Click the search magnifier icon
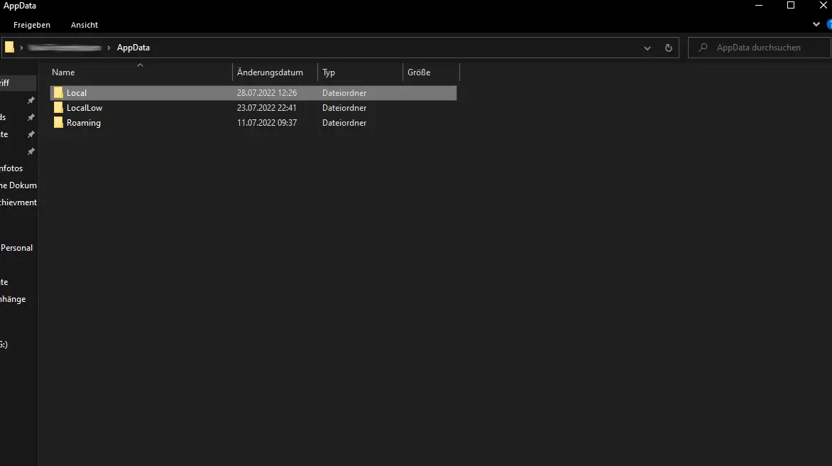Image resolution: width=832 pixels, height=466 pixels. (703, 48)
